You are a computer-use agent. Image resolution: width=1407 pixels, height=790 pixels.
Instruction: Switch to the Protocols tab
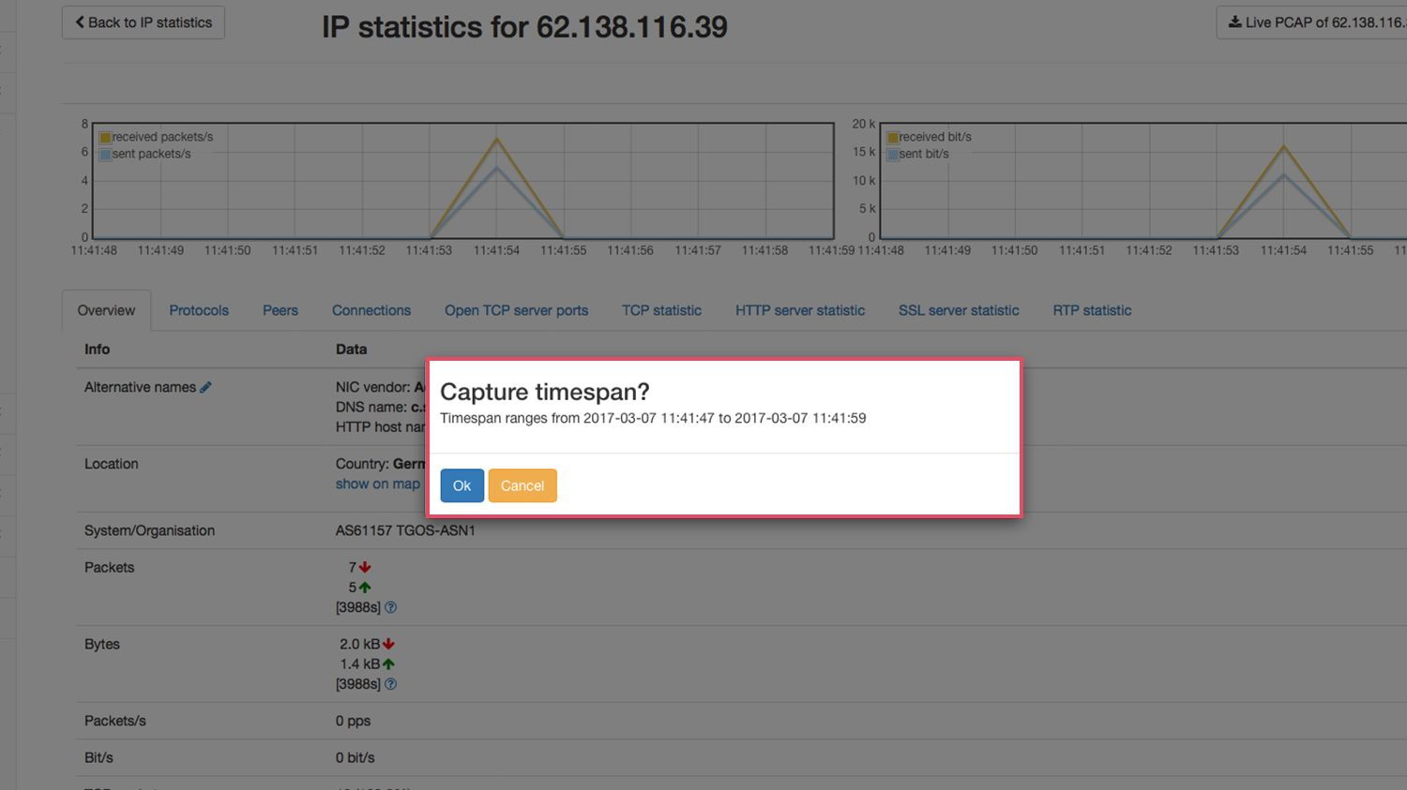(x=199, y=310)
